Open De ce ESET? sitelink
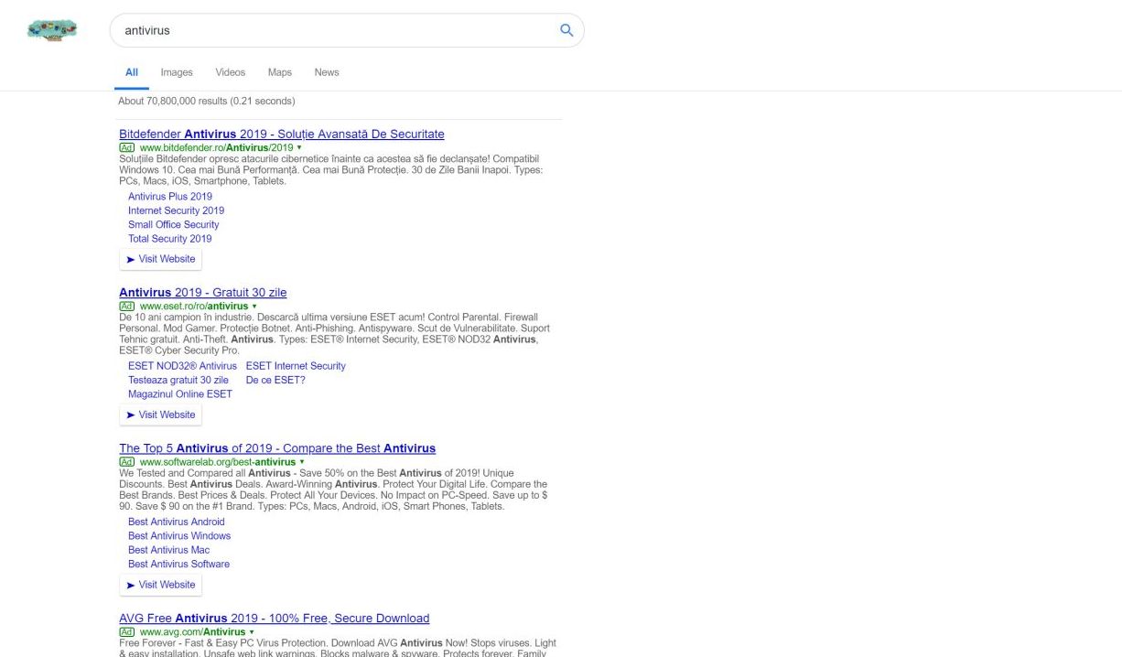The width and height of the screenshot is (1122, 657). [x=275, y=380]
